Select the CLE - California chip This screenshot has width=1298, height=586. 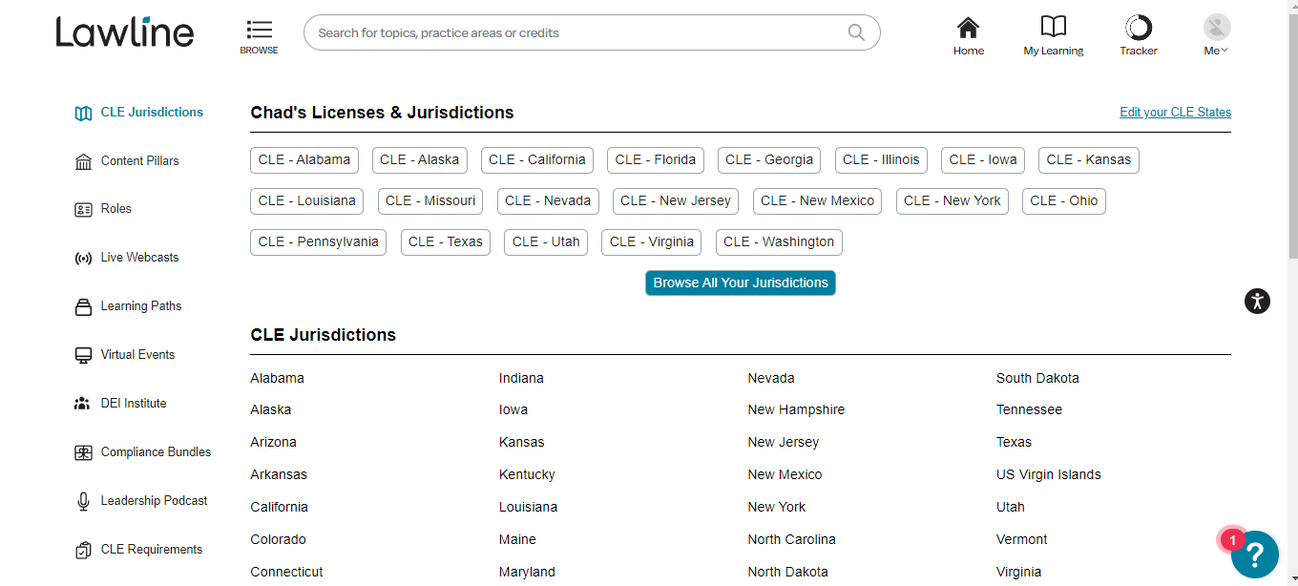[x=537, y=160]
